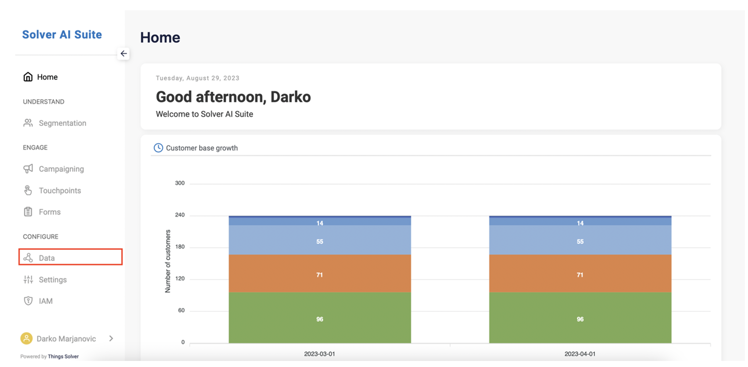Open Segmentation via its people icon
This screenshot has width=748, height=367.
point(28,123)
